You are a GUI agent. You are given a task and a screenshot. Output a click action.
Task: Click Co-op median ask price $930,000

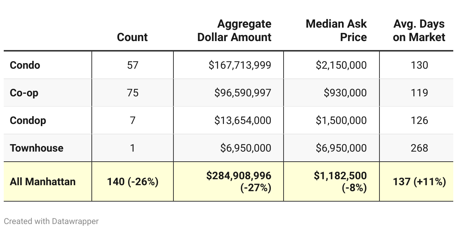(345, 93)
